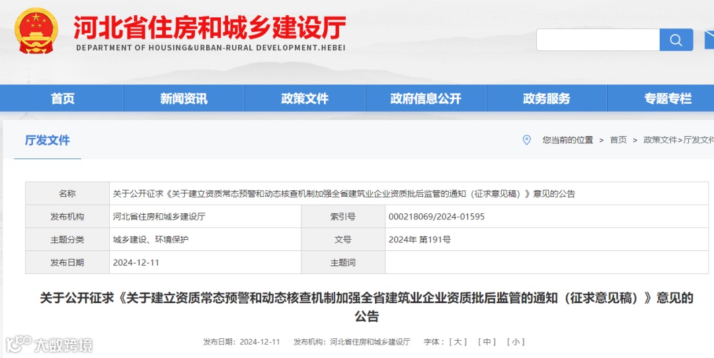Set font size to 大

point(458,341)
